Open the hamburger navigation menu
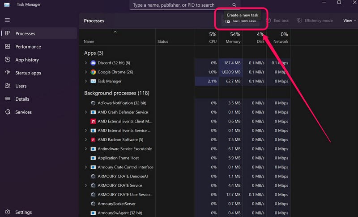The image size is (358, 217). (x=7, y=20)
